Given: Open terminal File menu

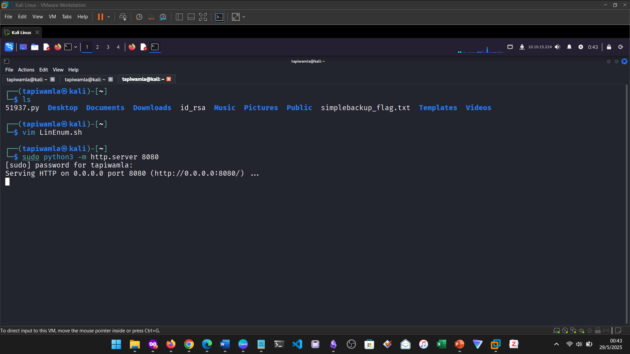Looking at the screenshot, I should (x=9, y=70).
